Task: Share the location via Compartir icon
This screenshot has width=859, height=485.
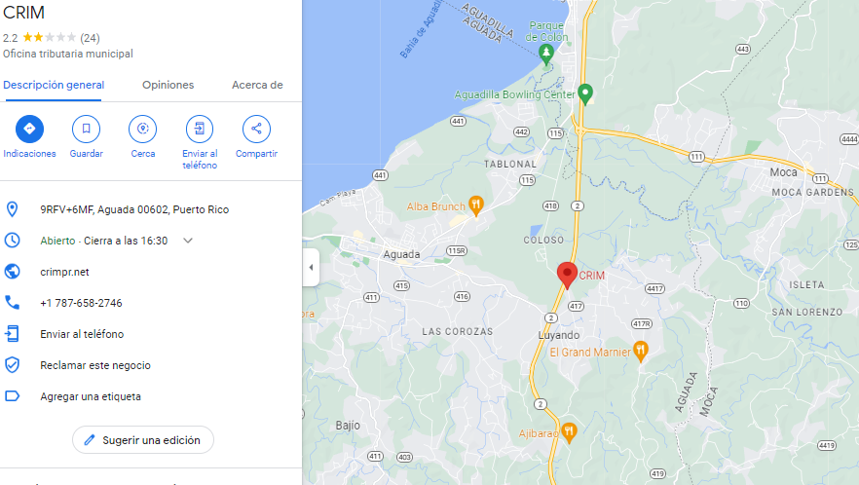Action: click(256, 129)
